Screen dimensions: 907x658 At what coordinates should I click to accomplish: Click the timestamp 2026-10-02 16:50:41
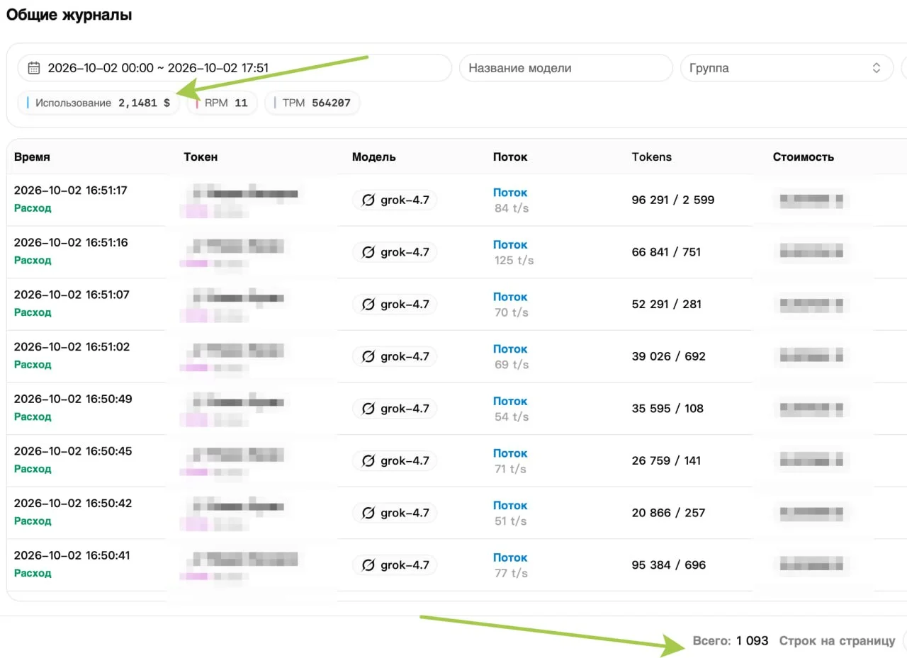coord(73,555)
